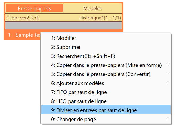Choose '2: Supprimer' menu entry

tap(106, 47)
